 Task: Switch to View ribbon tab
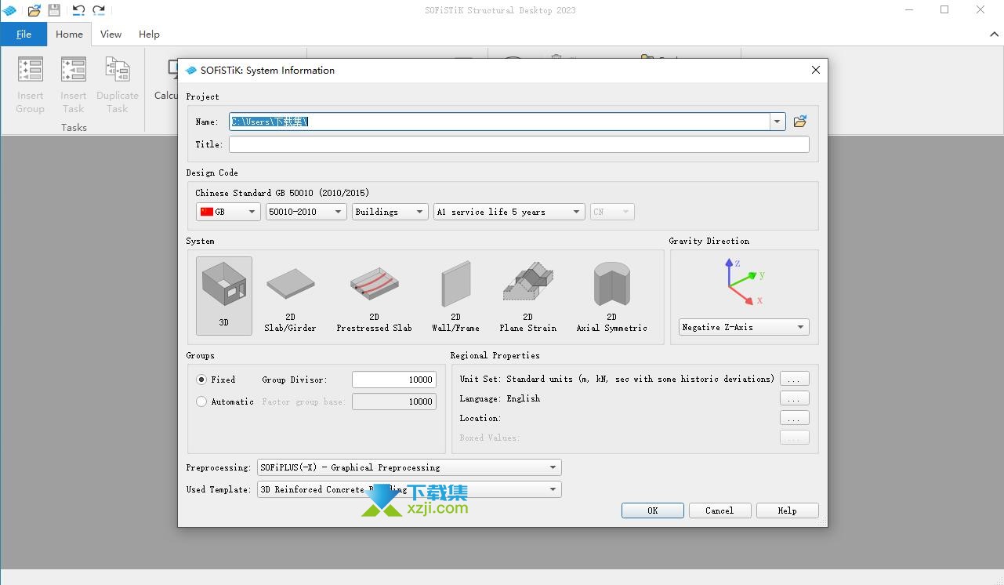click(x=111, y=34)
